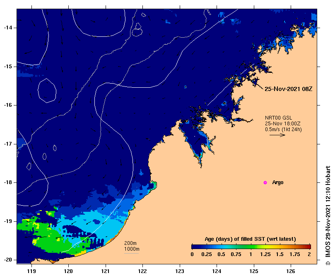Click the '1.75' color bar tick label
The width and height of the screenshot is (335, 278).
(x=295, y=254)
